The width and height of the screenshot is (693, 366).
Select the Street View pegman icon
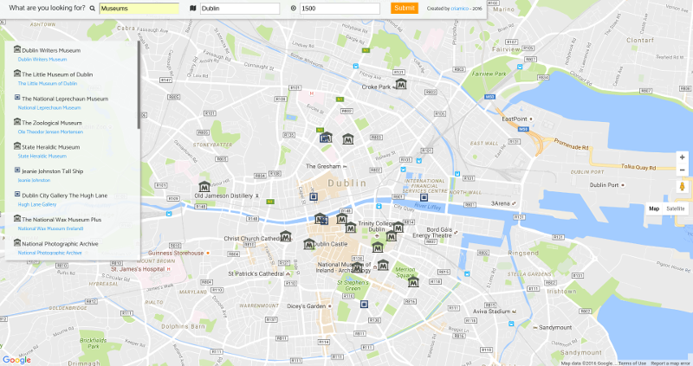tap(682, 186)
